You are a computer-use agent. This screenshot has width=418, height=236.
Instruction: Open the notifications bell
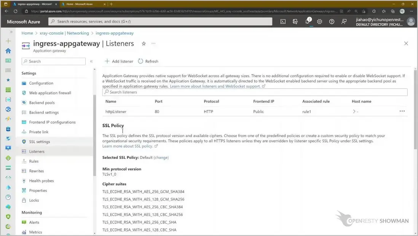(x=307, y=21)
